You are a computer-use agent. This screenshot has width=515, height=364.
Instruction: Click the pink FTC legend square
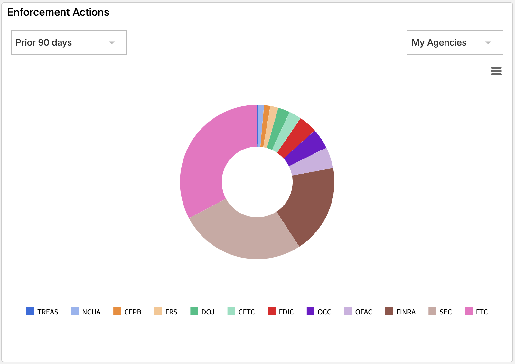(x=469, y=312)
